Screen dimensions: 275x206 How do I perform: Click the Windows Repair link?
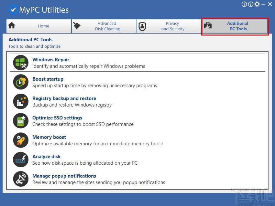[51, 60]
